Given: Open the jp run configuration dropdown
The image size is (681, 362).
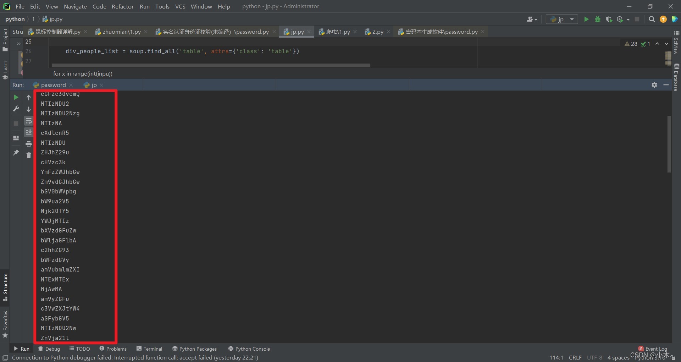Looking at the screenshot, I should pos(562,19).
